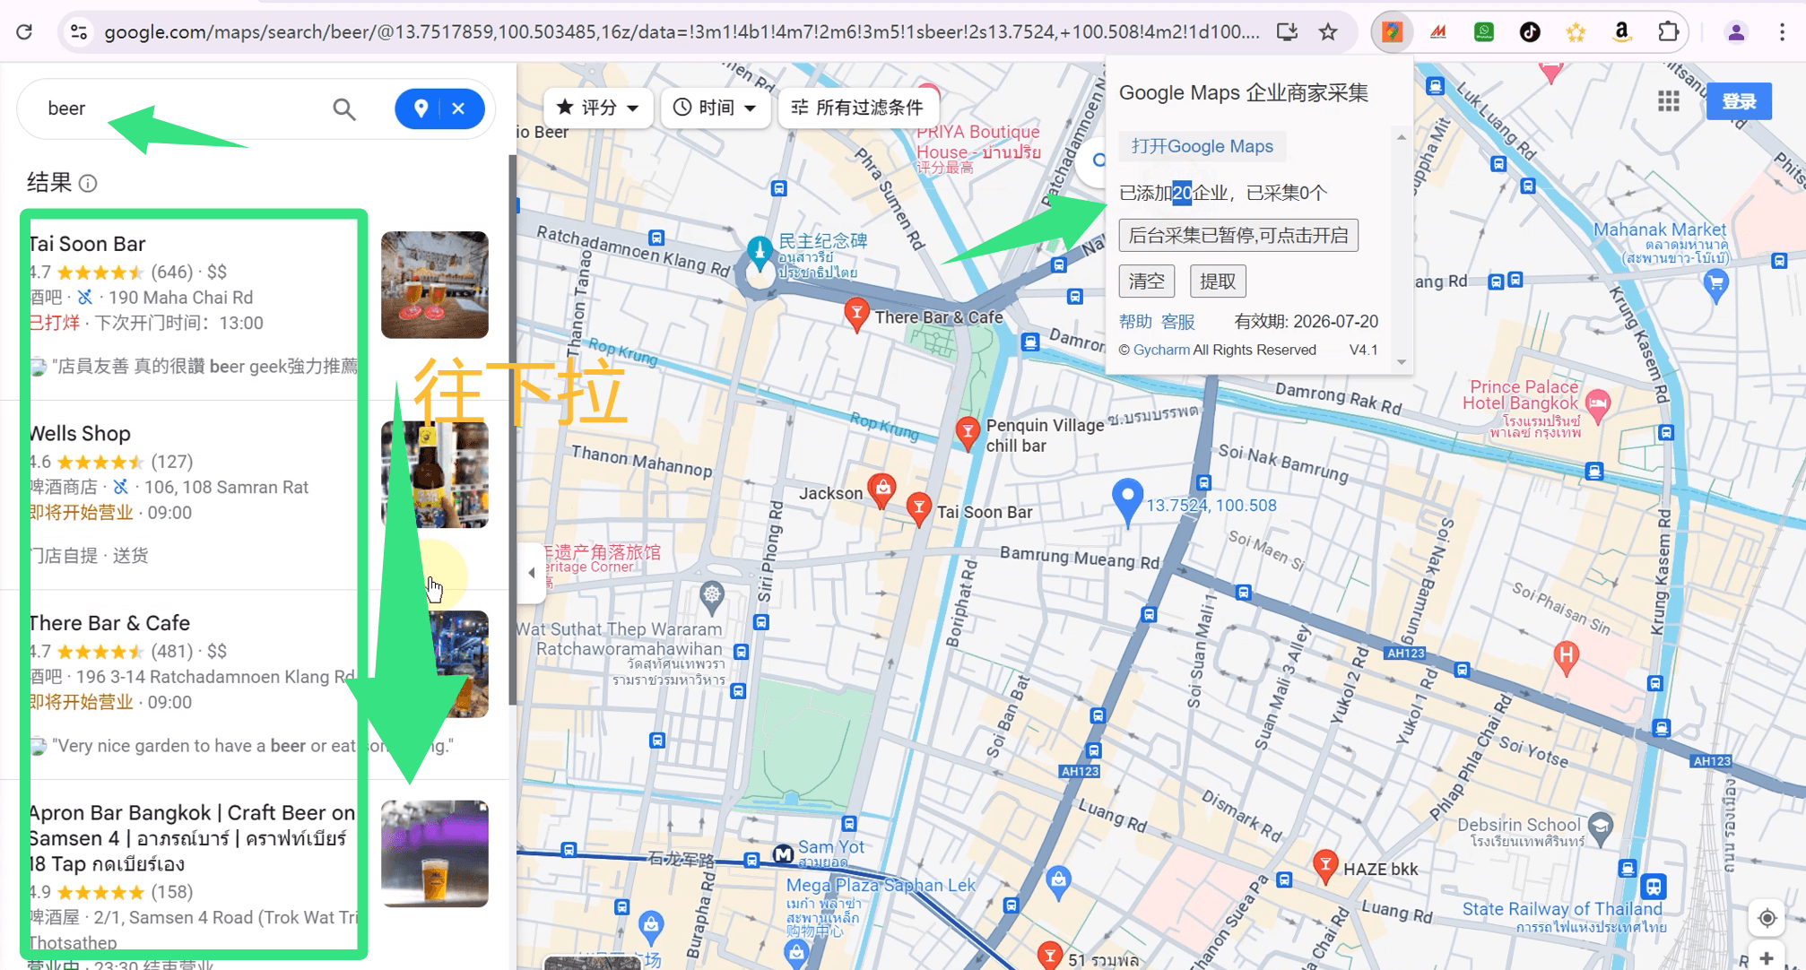View Apron Bar photo thumbnail

(x=435, y=853)
